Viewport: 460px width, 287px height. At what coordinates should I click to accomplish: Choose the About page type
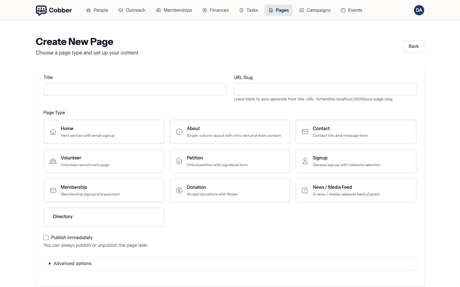point(230,132)
